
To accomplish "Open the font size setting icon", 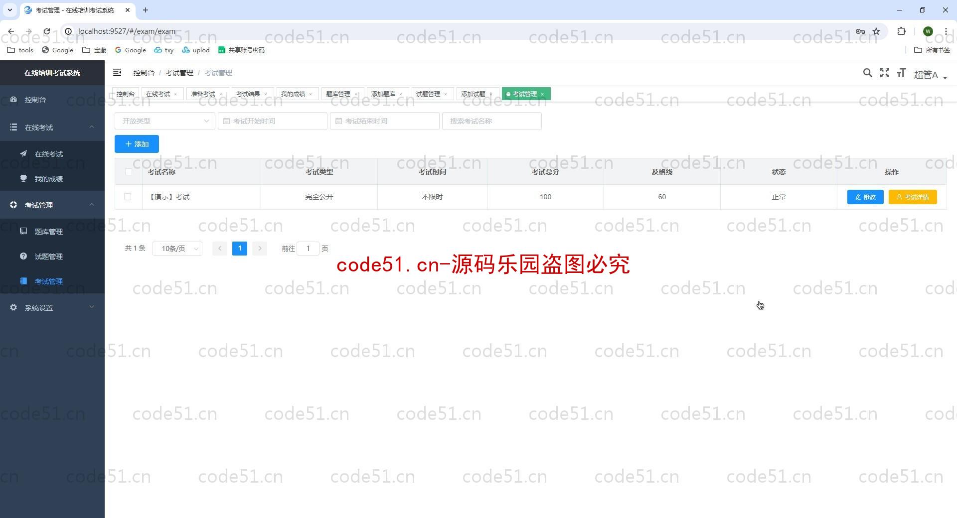I will pos(901,73).
